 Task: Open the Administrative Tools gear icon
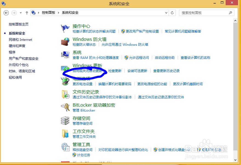point(65,147)
